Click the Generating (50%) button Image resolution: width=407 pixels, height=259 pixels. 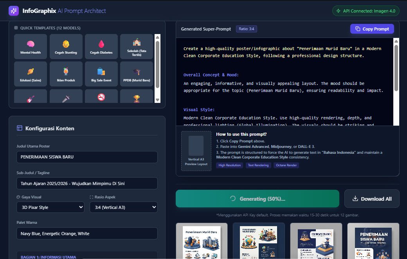[258, 199]
